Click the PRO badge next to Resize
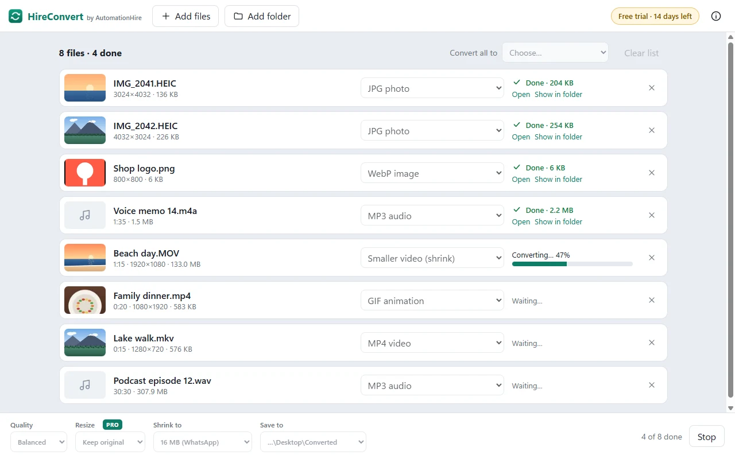This screenshot has height=459, width=735. [x=113, y=425]
